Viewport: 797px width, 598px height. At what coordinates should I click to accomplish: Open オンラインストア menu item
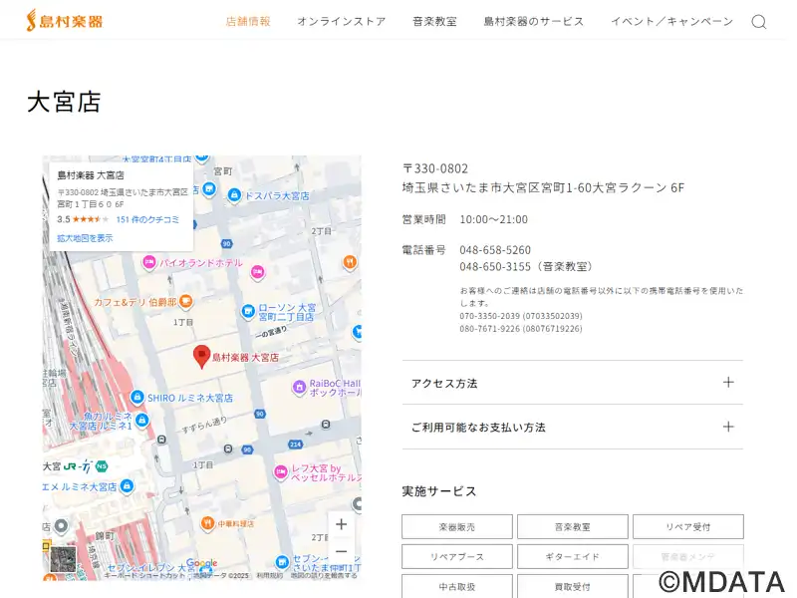click(342, 21)
